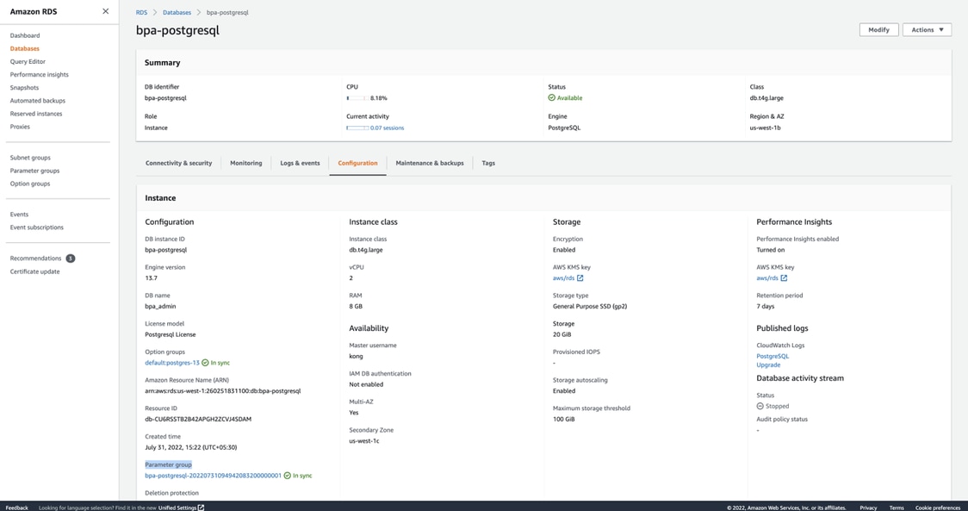Click external link icon beside Performance Insights KMS key
Screen dimensions: 968x511
784,278
